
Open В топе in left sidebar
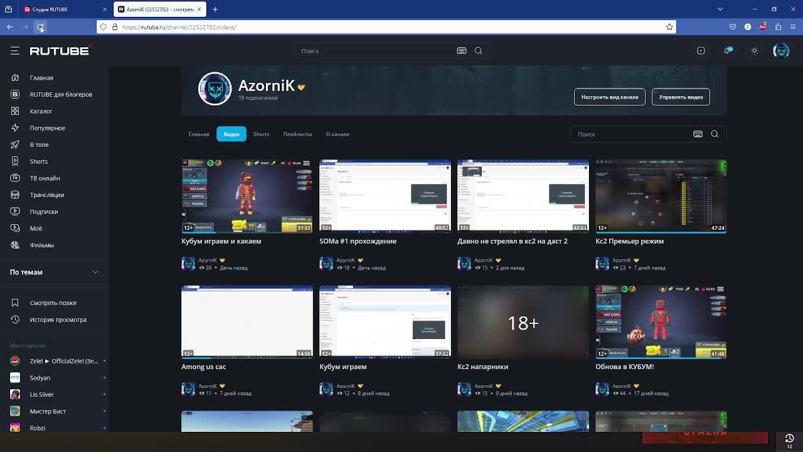click(39, 144)
